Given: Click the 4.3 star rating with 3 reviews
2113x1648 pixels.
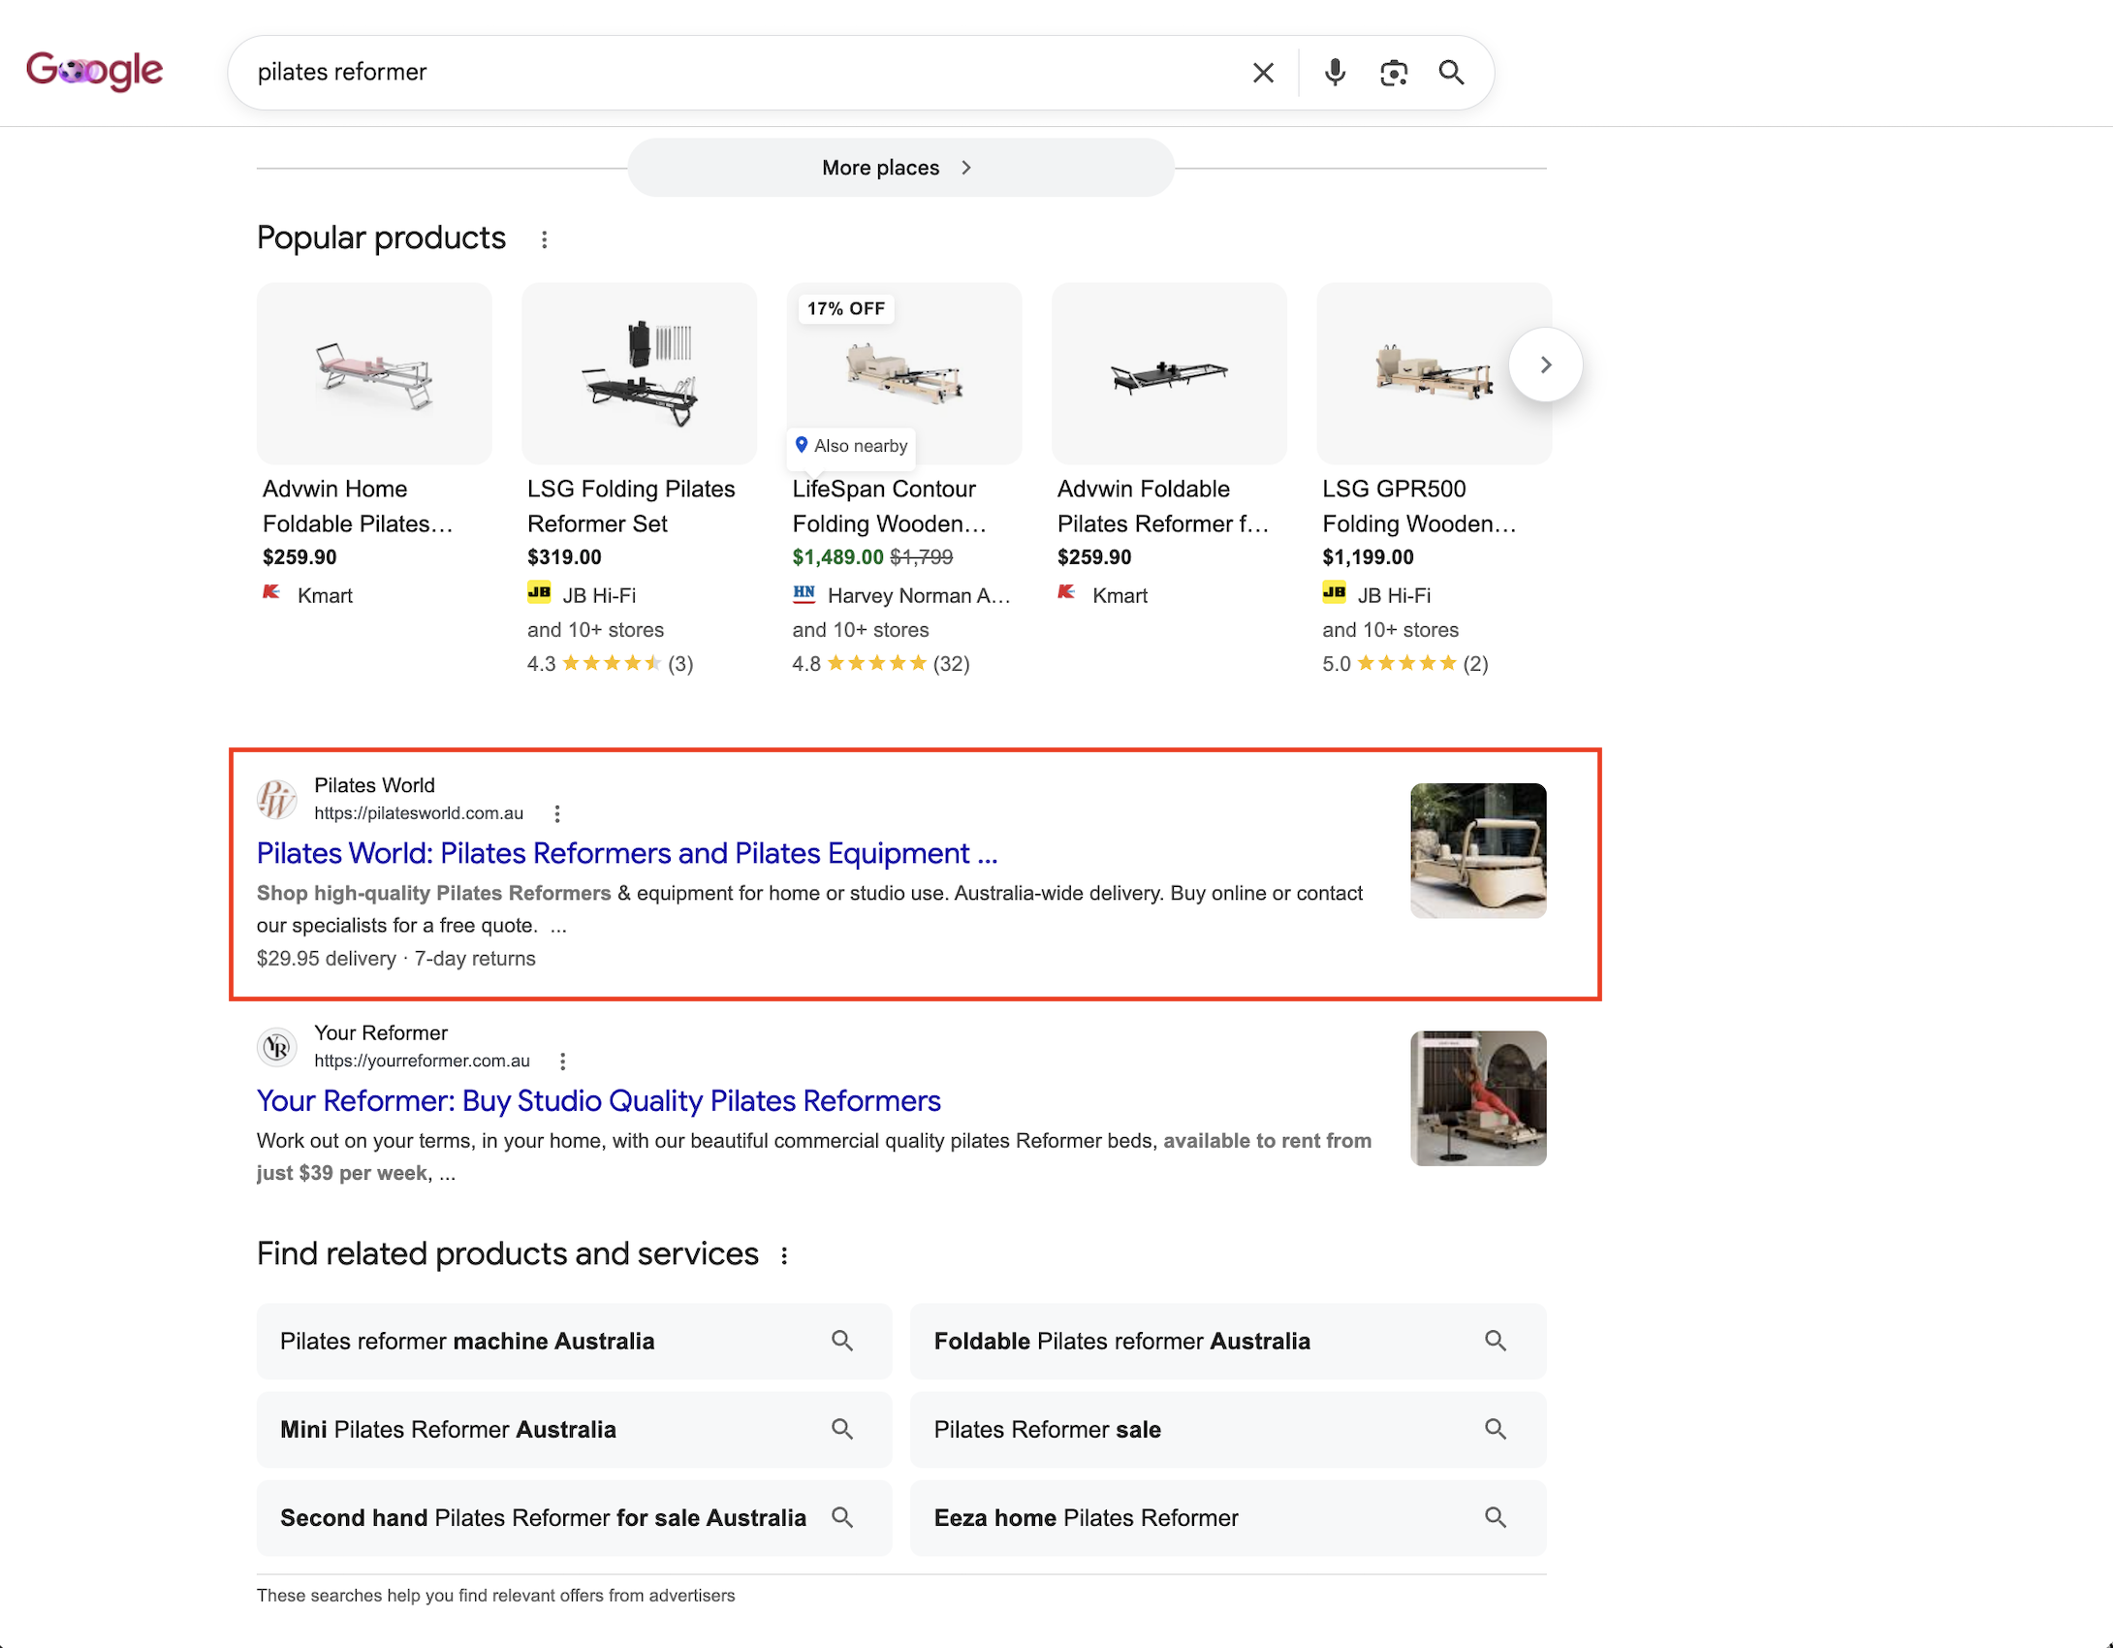Looking at the screenshot, I should (610, 664).
